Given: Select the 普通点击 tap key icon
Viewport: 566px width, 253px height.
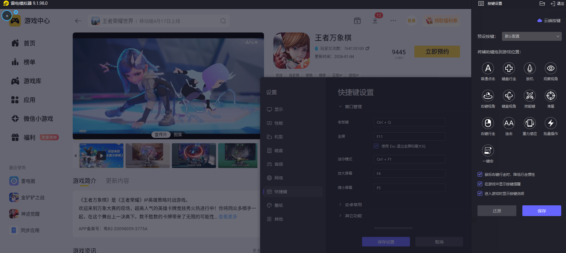Looking at the screenshot, I should 488,68.
